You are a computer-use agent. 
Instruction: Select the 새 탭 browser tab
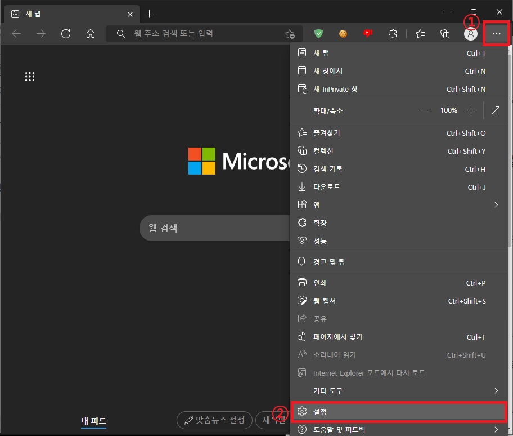click(x=72, y=14)
